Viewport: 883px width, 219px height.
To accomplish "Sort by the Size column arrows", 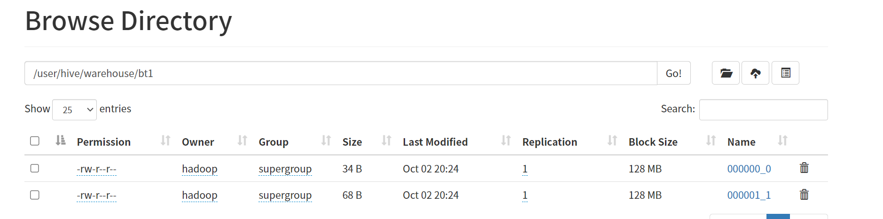I will pyautogui.click(x=386, y=141).
